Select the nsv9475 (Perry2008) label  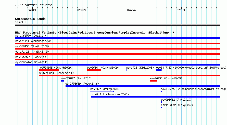tap(105, 89)
